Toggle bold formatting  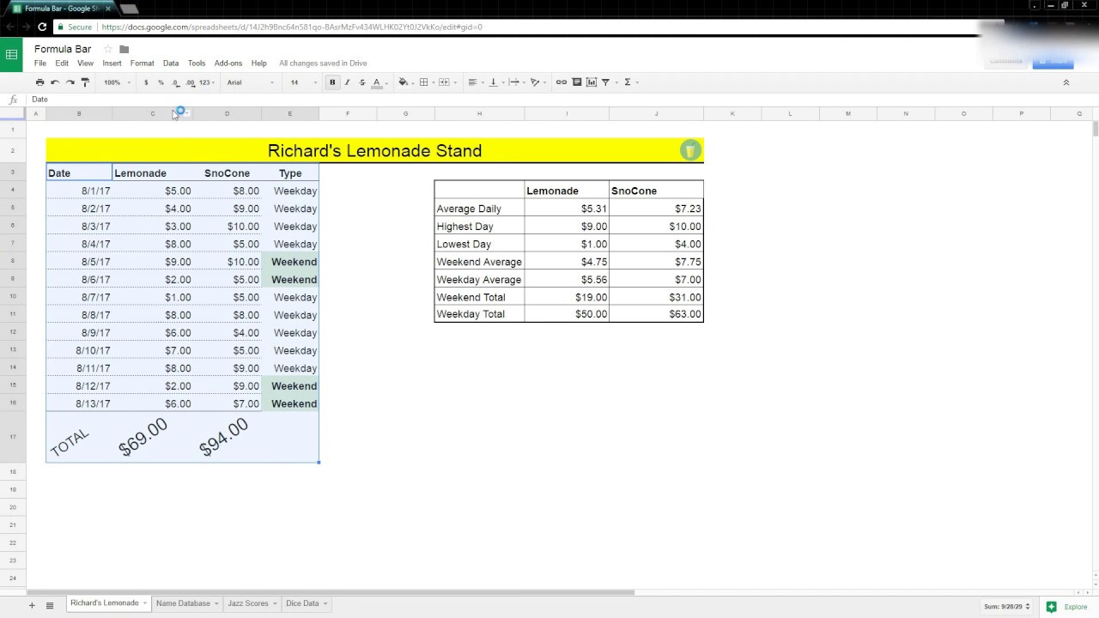(332, 82)
